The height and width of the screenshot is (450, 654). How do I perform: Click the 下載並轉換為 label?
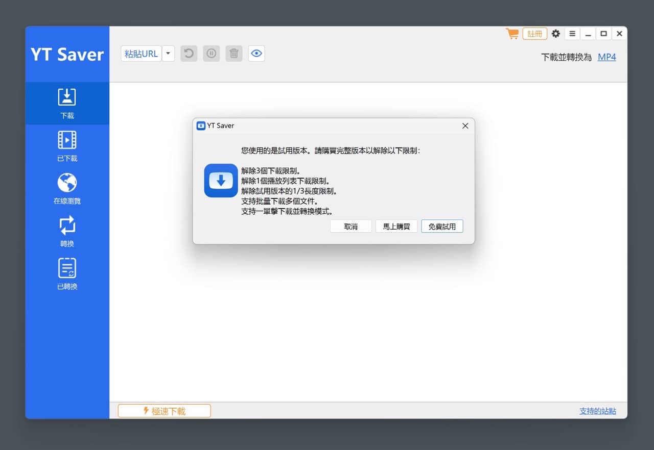(x=566, y=57)
